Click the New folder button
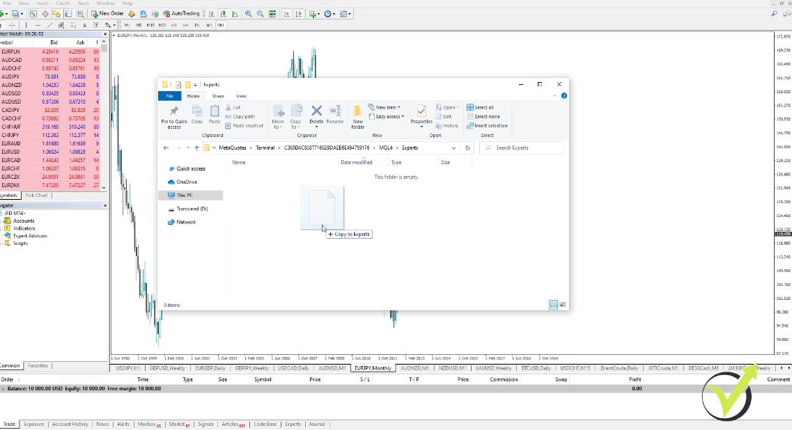The width and height of the screenshot is (792, 430). [357, 116]
